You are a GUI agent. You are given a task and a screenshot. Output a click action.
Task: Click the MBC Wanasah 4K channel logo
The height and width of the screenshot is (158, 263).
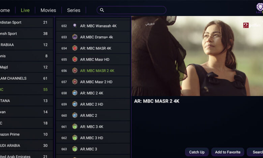click(x=75, y=26)
